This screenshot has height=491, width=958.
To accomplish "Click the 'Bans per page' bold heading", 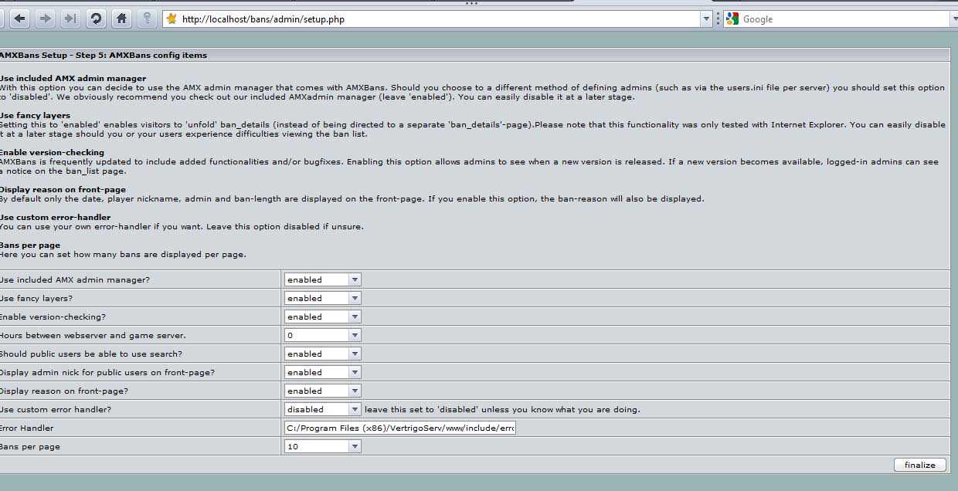I will (30, 245).
